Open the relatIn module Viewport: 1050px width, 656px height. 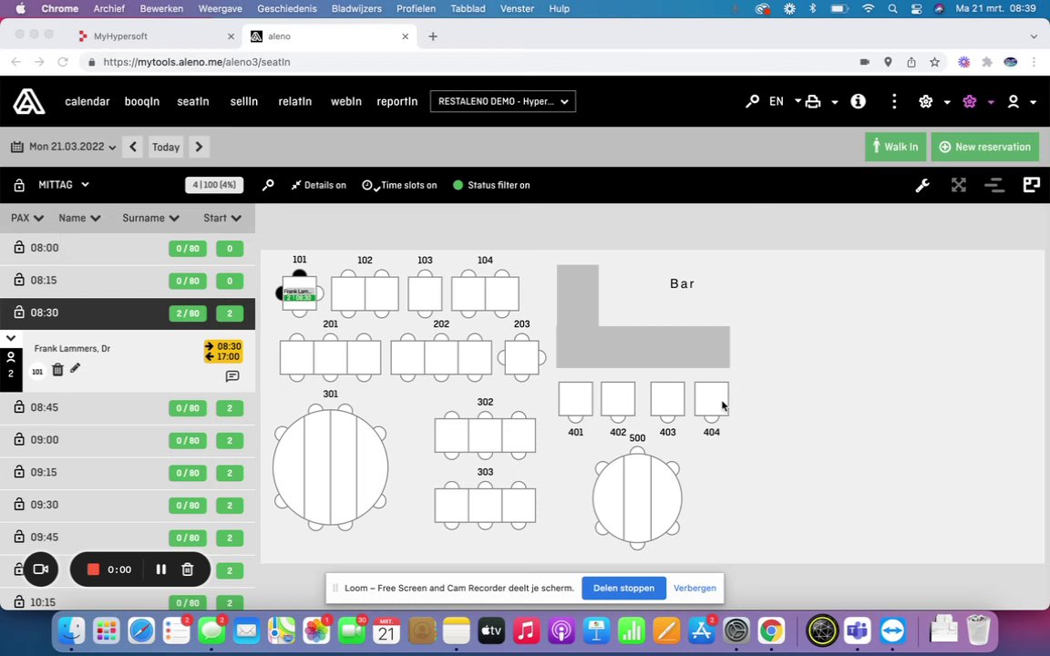295,102
